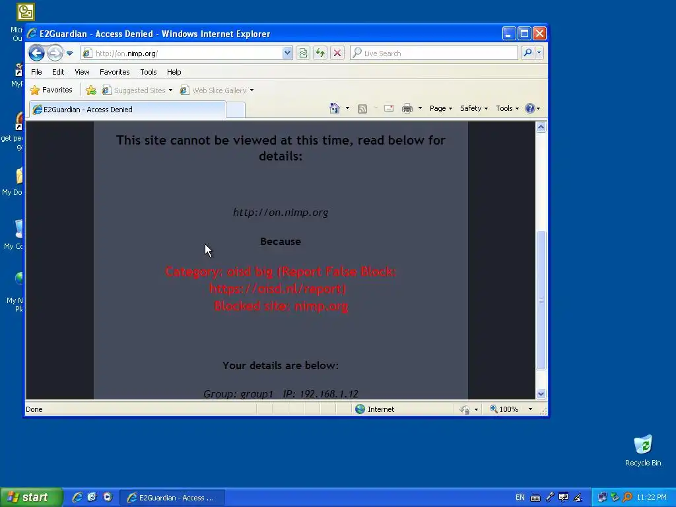The height and width of the screenshot is (507, 676).
Task: Click the Compatibility View icon
Action: coord(303,53)
